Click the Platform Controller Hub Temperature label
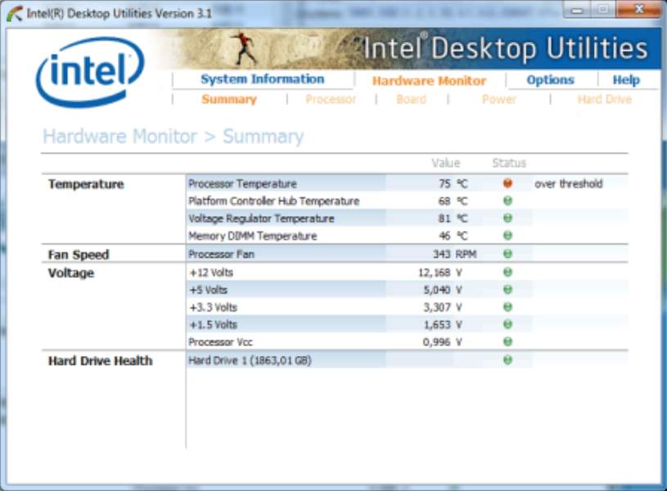 (x=274, y=201)
